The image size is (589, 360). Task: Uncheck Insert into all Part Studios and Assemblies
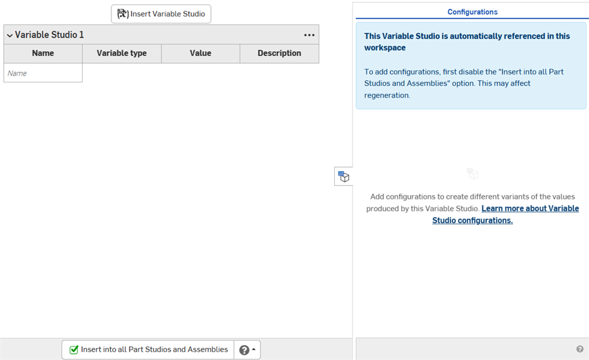(x=74, y=350)
